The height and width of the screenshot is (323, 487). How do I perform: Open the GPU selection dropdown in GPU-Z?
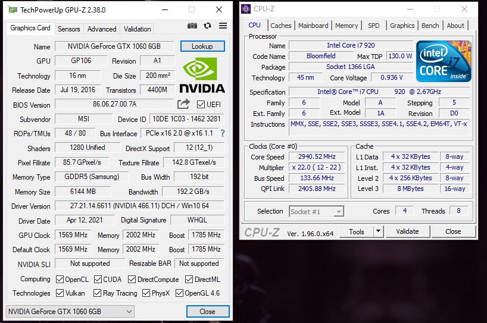(x=70, y=312)
